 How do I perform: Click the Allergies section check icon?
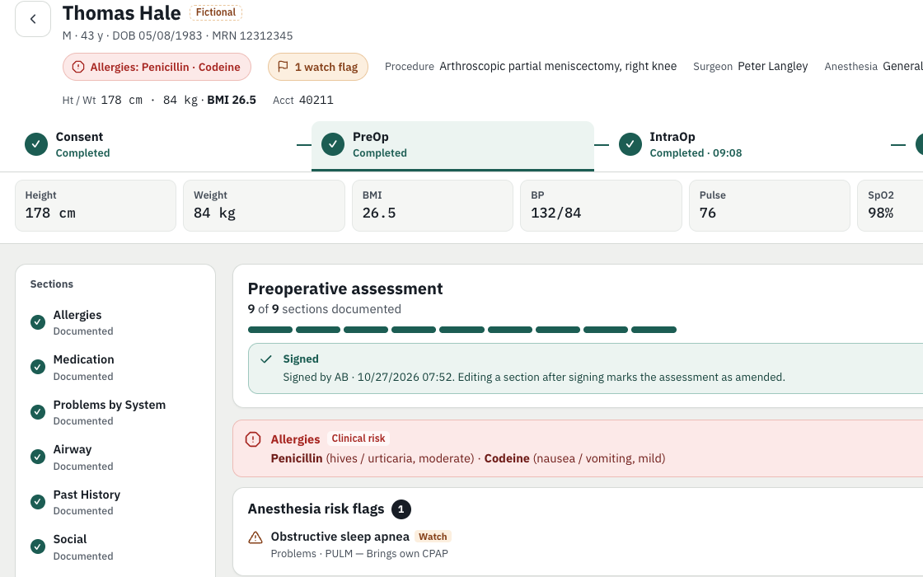(x=38, y=322)
